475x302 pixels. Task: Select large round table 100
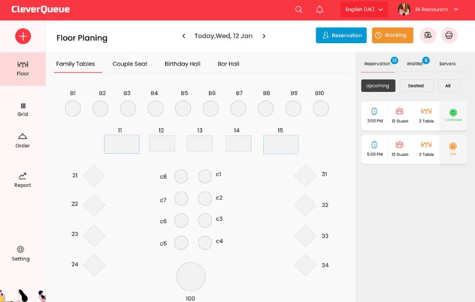click(x=191, y=277)
